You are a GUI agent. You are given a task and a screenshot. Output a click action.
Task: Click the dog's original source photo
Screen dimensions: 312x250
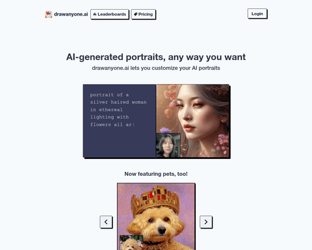131,243
